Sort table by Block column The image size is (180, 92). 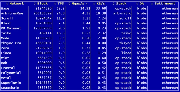(x=41, y=3)
